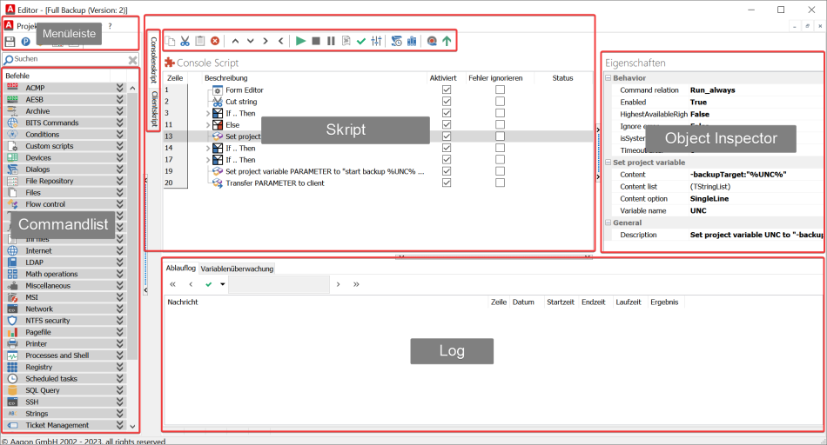Expand the Files command group chevron
827x445 pixels.
coord(120,193)
